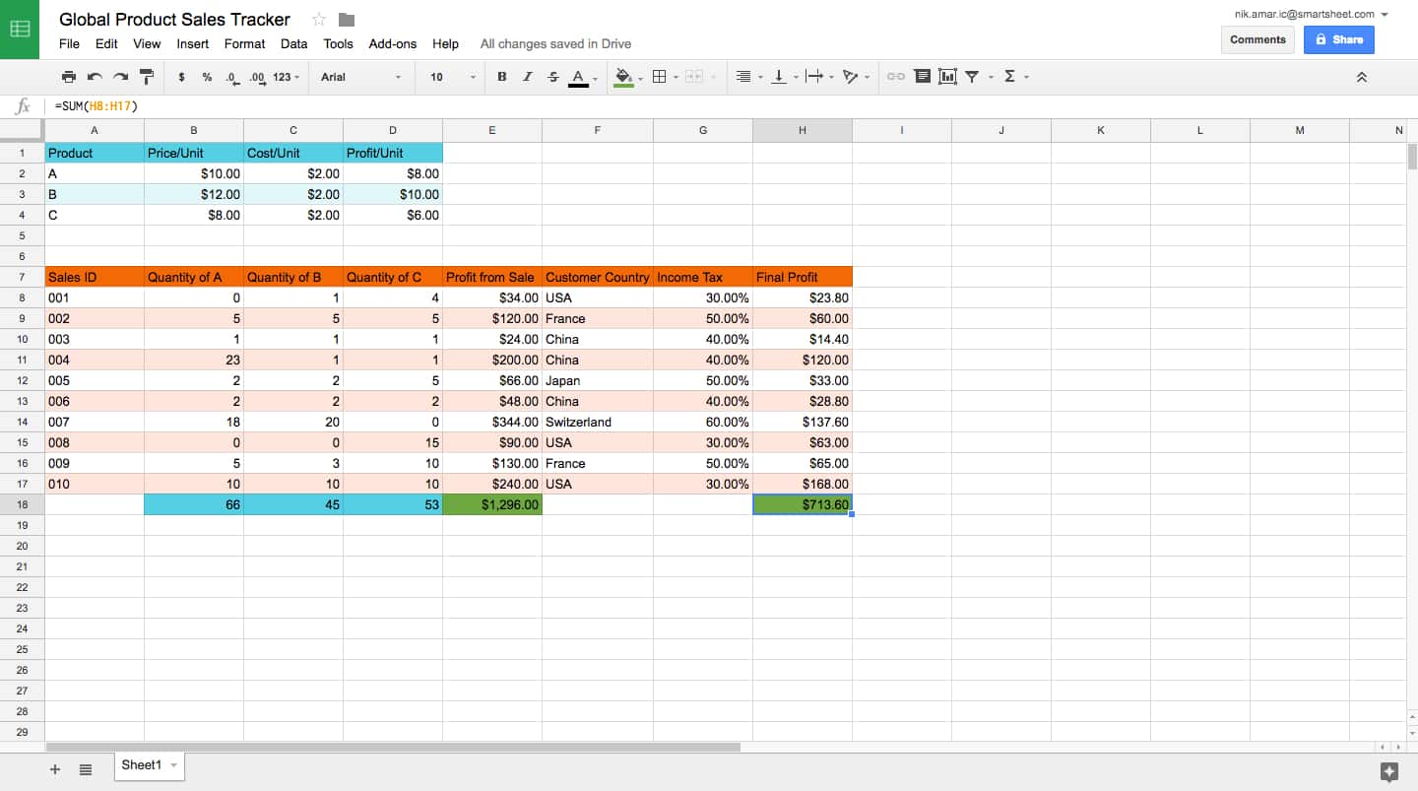Insert a chart from the toolbar
This screenshot has width=1418, height=791.
pos(947,77)
